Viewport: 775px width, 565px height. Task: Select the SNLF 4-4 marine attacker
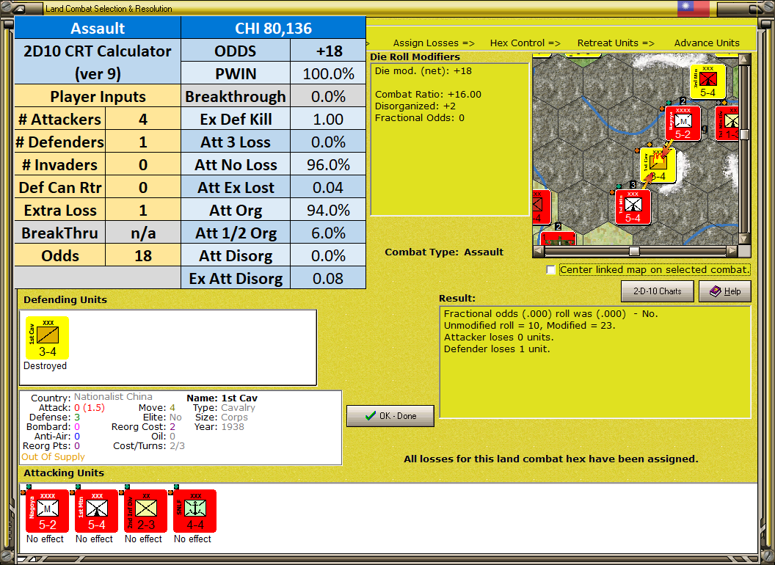pos(194,511)
